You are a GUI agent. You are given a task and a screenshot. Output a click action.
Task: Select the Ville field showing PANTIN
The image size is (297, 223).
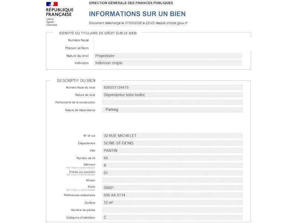[172, 151]
